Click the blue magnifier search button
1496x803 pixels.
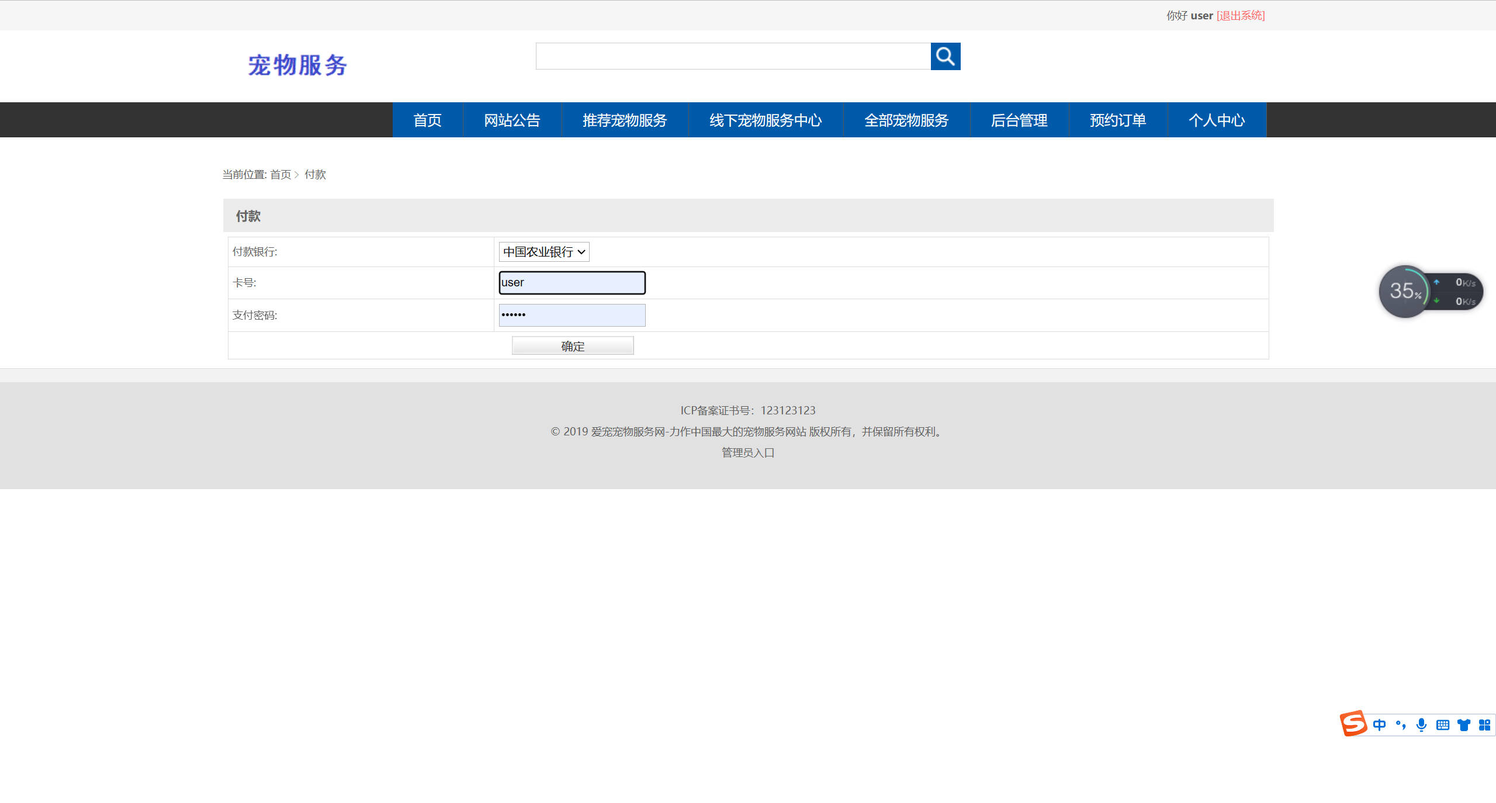point(945,56)
